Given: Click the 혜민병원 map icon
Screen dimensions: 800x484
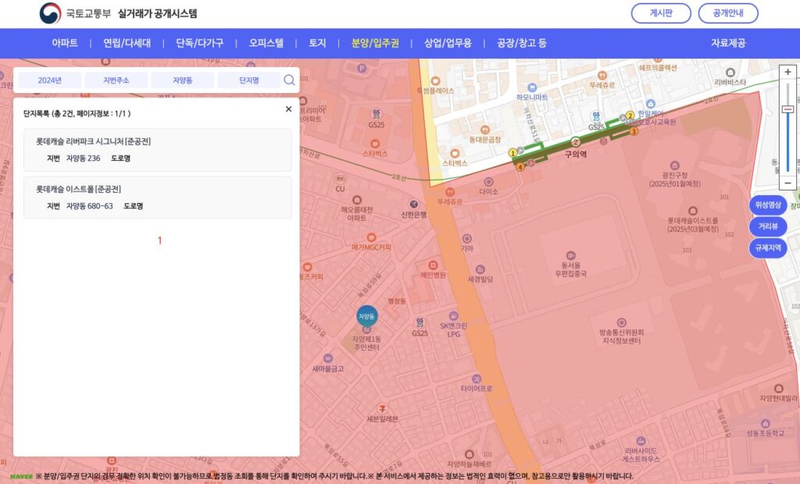Looking at the screenshot, I should click(433, 265).
